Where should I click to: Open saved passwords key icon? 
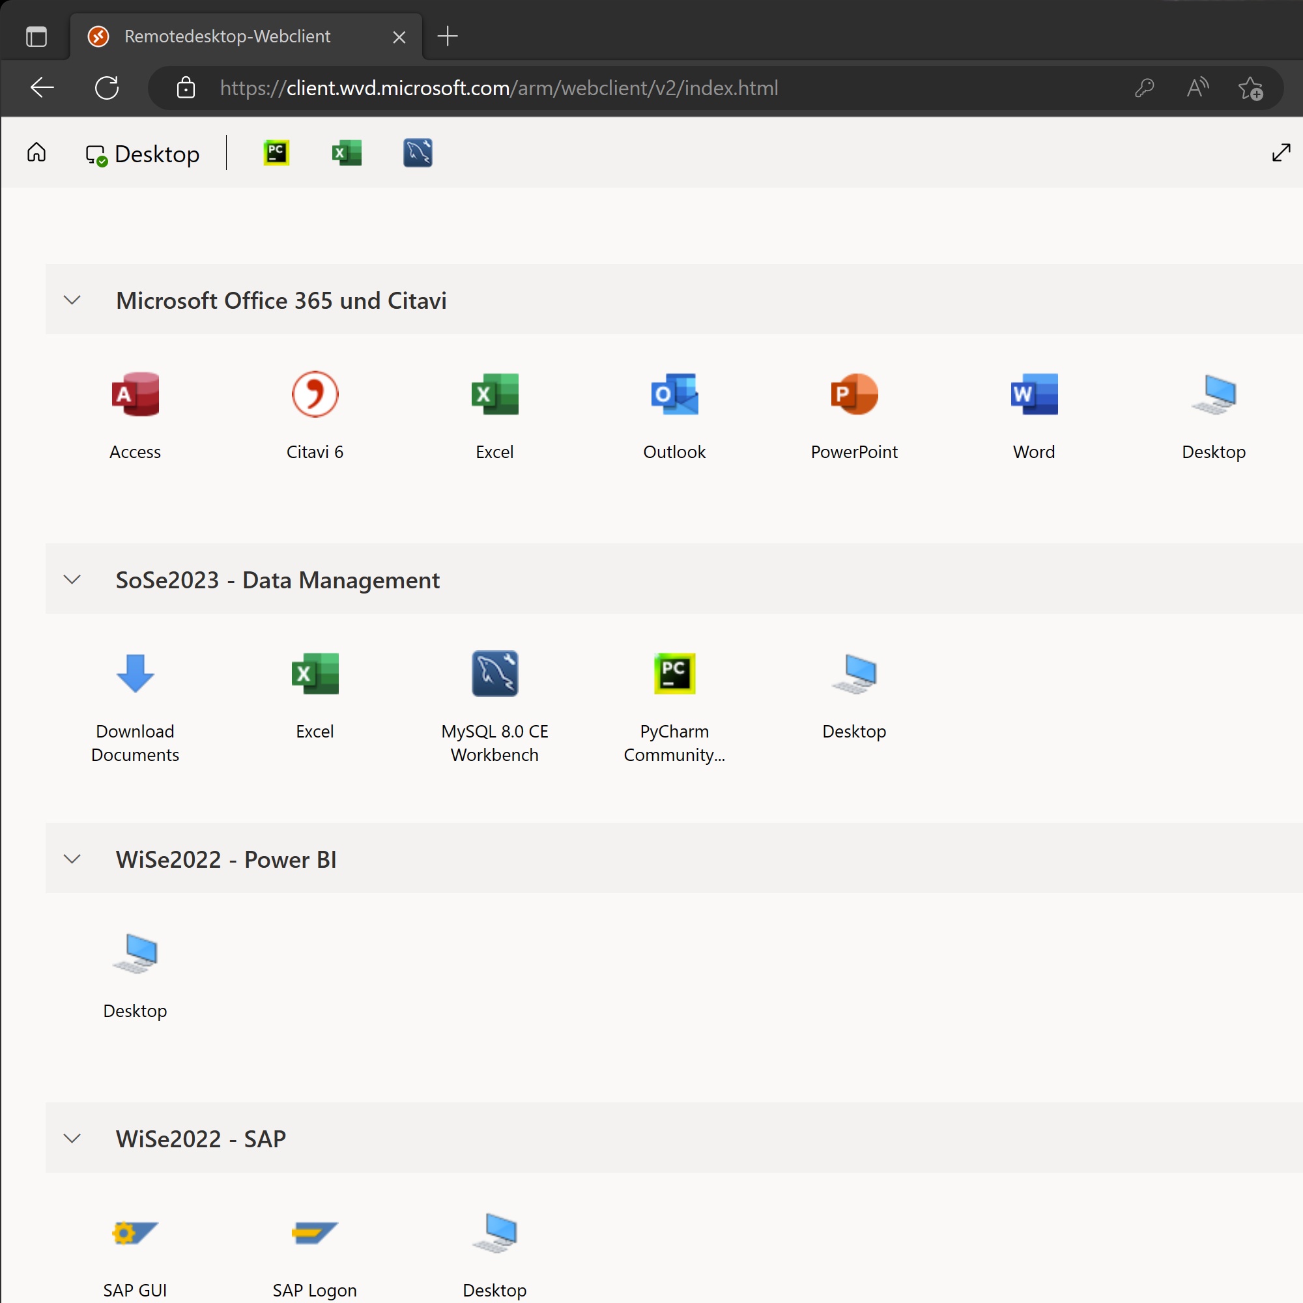(1145, 88)
